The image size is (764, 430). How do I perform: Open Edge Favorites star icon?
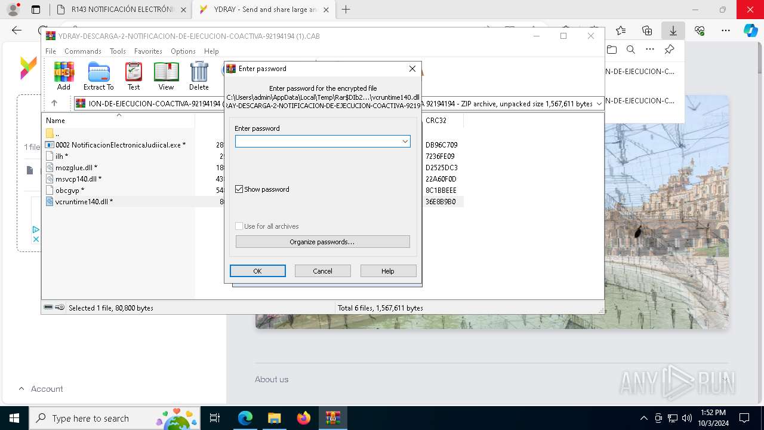(x=621, y=30)
